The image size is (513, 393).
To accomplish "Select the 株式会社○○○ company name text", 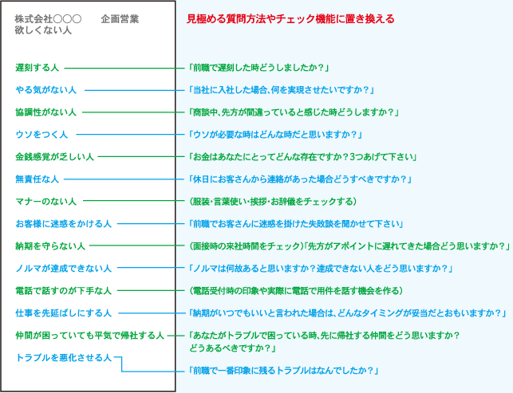I will pyautogui.click(x=48, y=18).
